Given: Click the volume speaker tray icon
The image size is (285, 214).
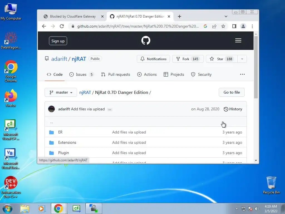Looking at the screenshot, I should point(257,209).
